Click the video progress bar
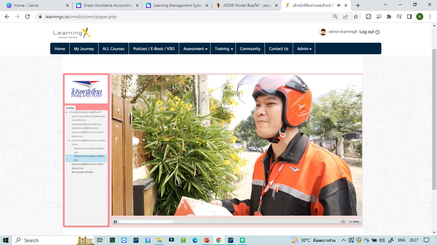 [229, 222]
